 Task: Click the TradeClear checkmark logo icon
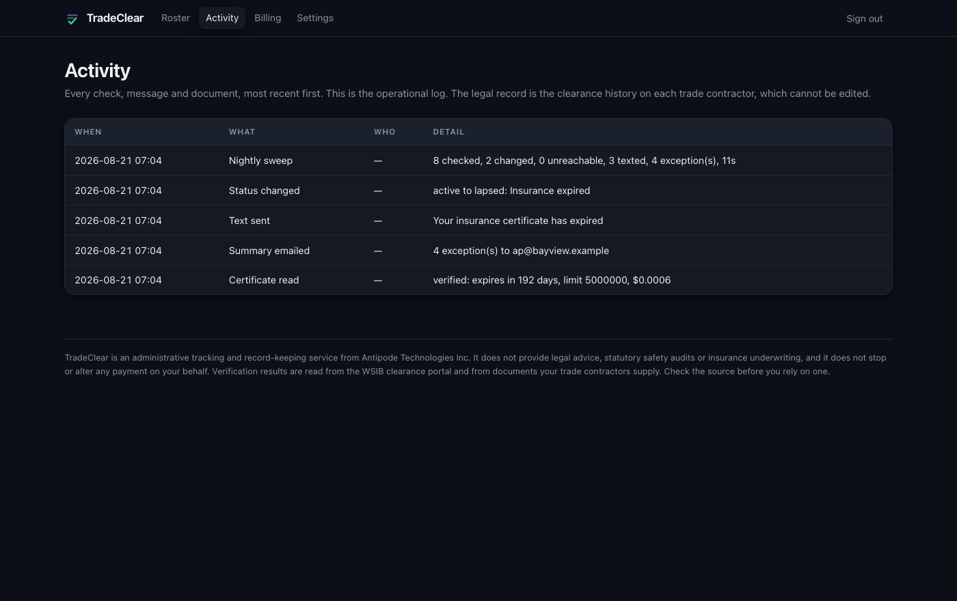tap(72, 18)
